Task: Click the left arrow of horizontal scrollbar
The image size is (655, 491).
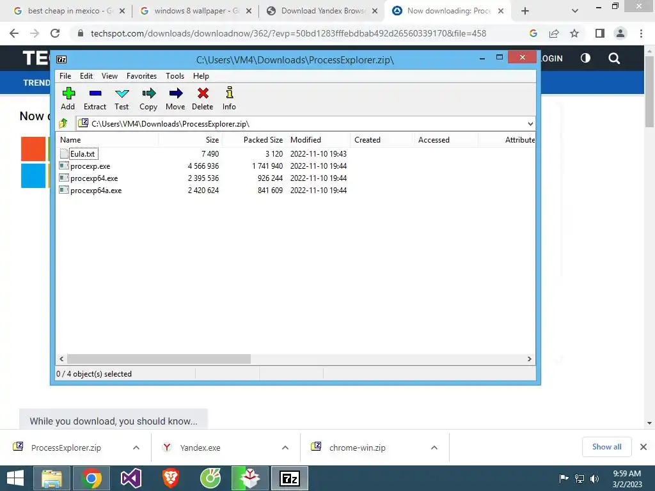Action: [61, 359]
